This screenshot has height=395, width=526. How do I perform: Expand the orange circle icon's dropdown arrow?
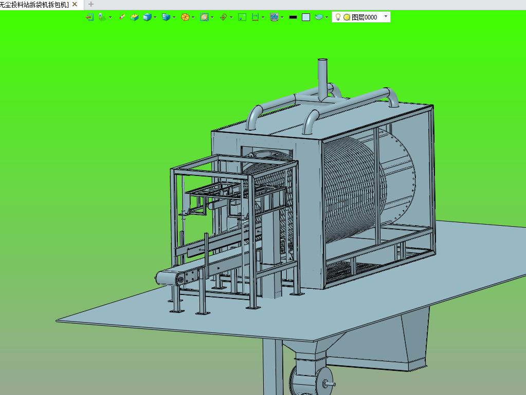(193, 17)
